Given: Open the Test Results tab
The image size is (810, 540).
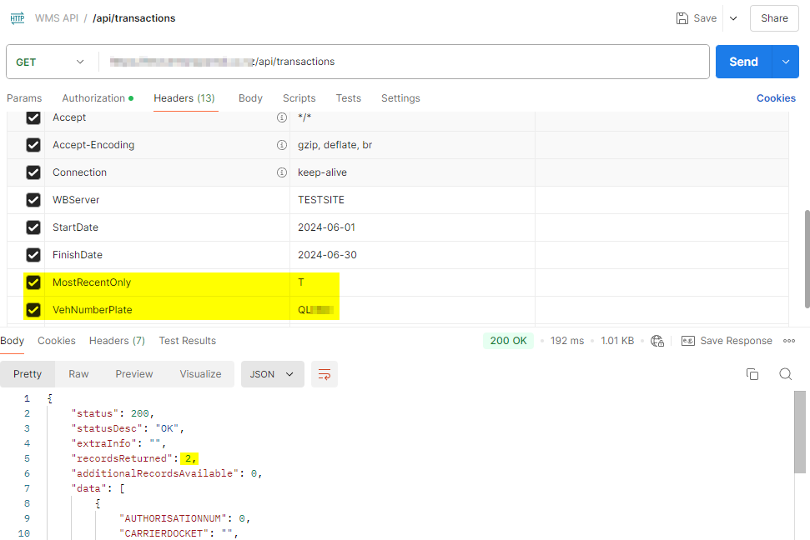Looking at the screenshot, I should [x=188, y=341].
